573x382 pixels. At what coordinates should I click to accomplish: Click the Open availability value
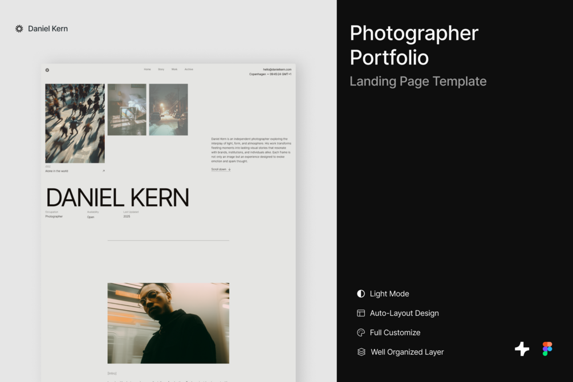coord(91,217)
